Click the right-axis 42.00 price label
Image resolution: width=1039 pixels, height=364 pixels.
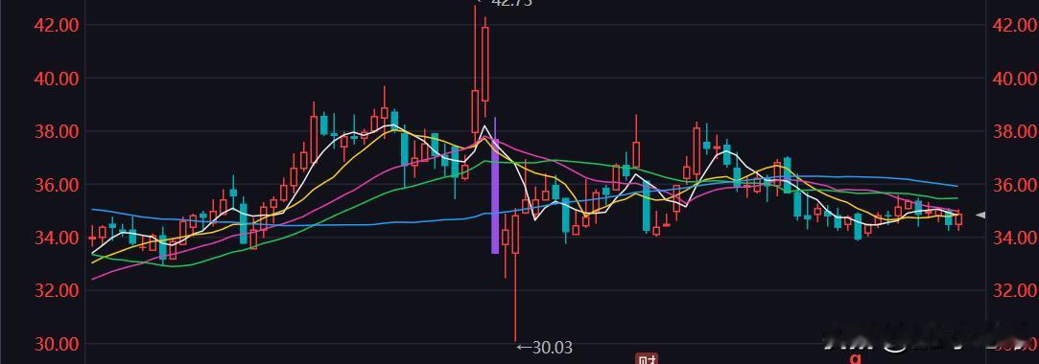(x=1014, y=25)
